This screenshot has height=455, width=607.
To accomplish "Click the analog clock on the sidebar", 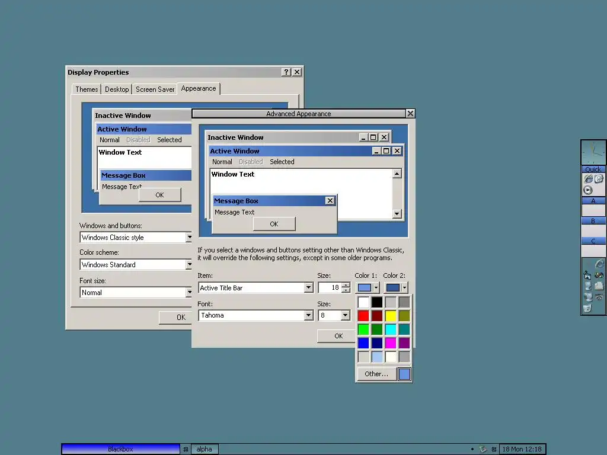I will pos(593,153).
